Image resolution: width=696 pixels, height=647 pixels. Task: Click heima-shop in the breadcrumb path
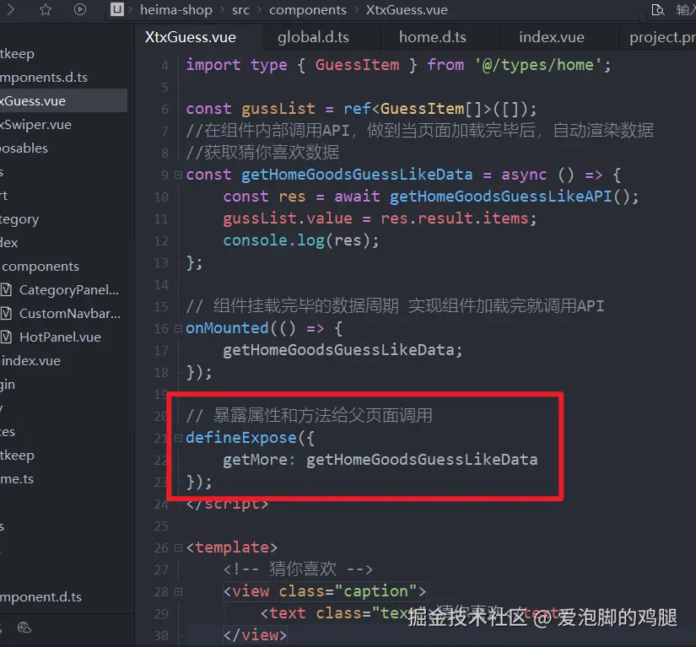click(176, 10)
